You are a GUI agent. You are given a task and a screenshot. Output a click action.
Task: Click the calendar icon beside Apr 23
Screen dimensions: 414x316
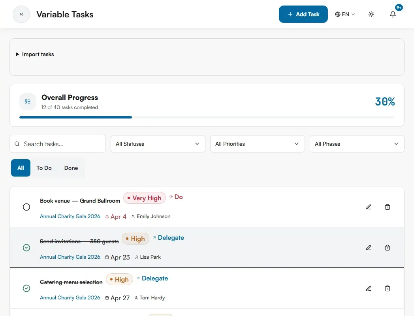click(x=107, y=257)
